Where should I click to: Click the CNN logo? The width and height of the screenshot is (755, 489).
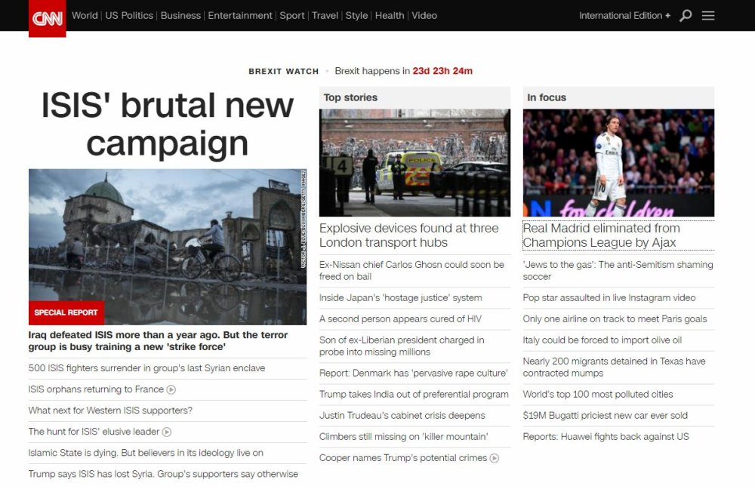pyautogui.click(x=47, y=18)
